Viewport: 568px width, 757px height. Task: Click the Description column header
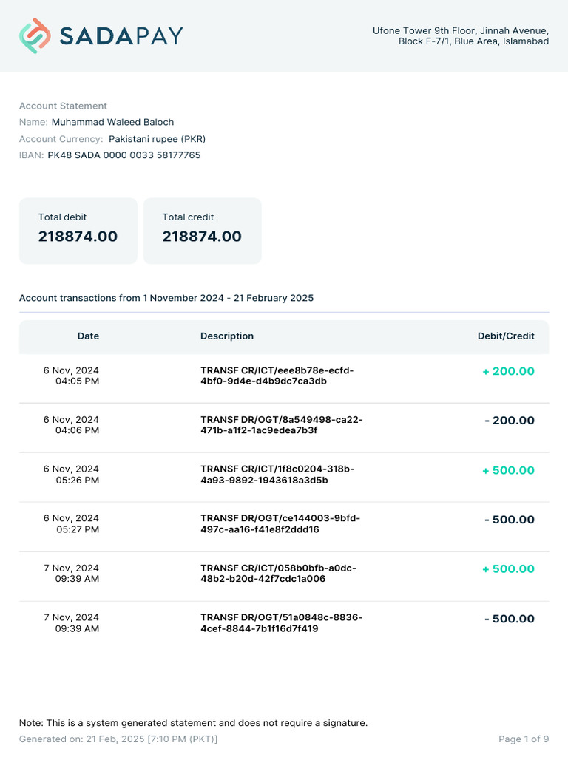tap(227, 336)
